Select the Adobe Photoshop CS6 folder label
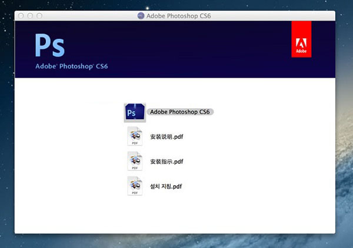Image resolution: width=353 pixels, height=248 pixels. (x=180, y=112)
